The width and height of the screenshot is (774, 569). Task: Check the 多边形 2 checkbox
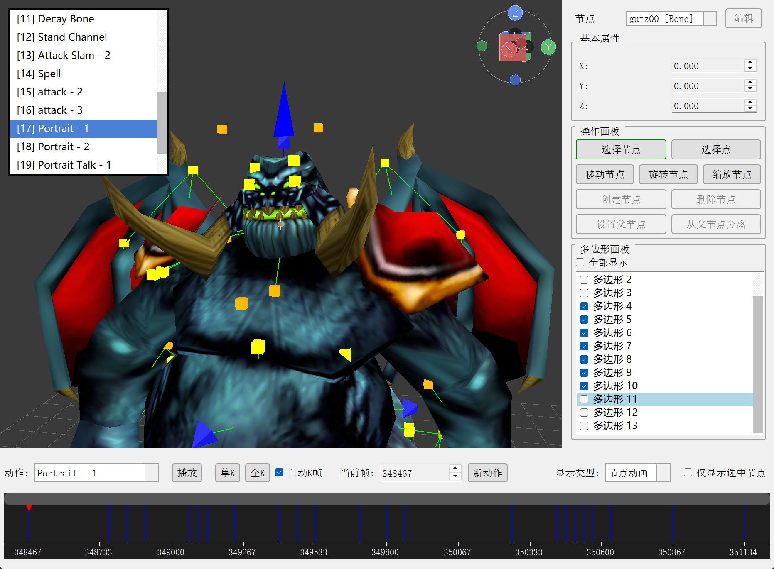coord(584,280)
